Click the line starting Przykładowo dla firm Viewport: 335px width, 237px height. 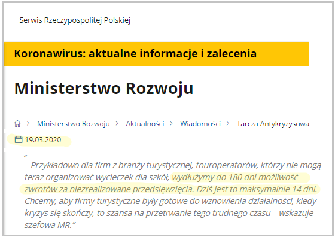(173, 165)
